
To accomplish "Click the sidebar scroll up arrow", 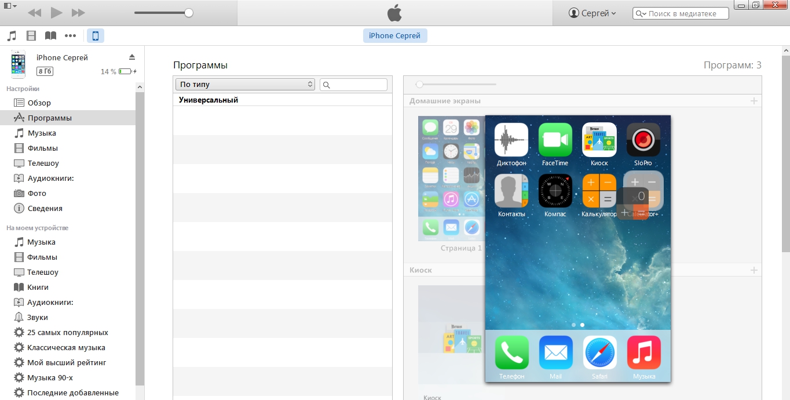I will [x=140, y=87].
